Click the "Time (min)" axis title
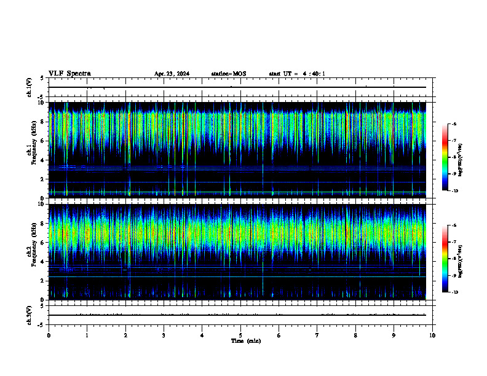 [x=246, y=341]
